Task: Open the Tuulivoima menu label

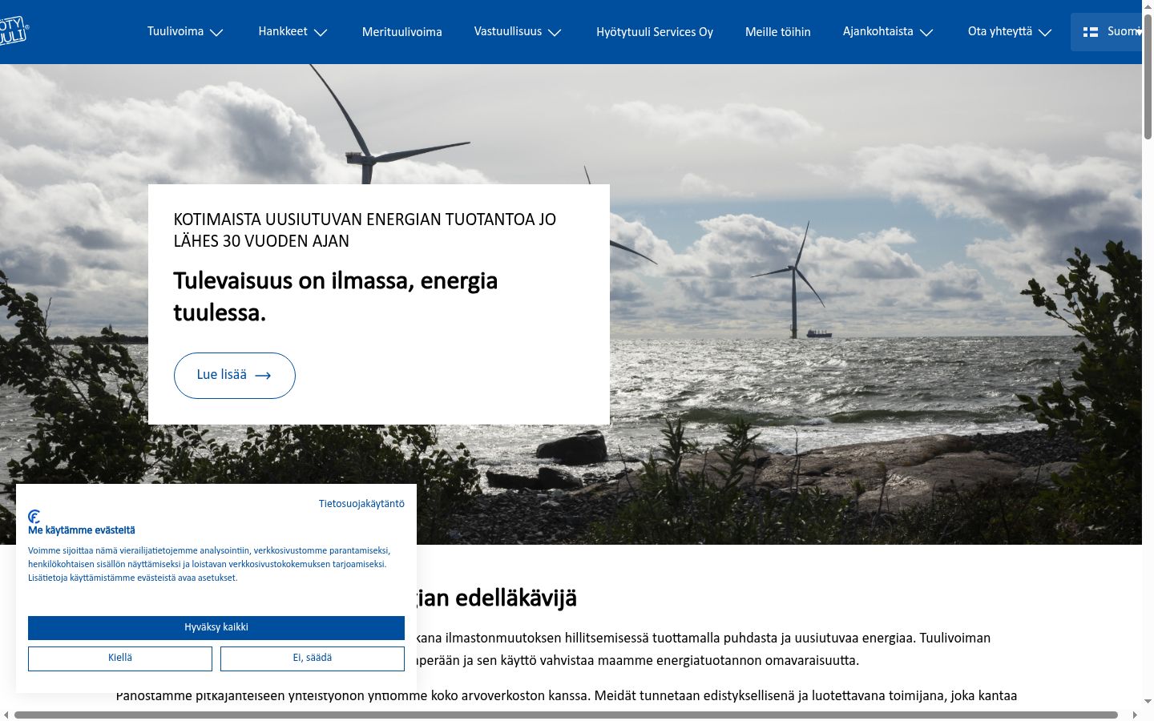Action: pos(176,31)
